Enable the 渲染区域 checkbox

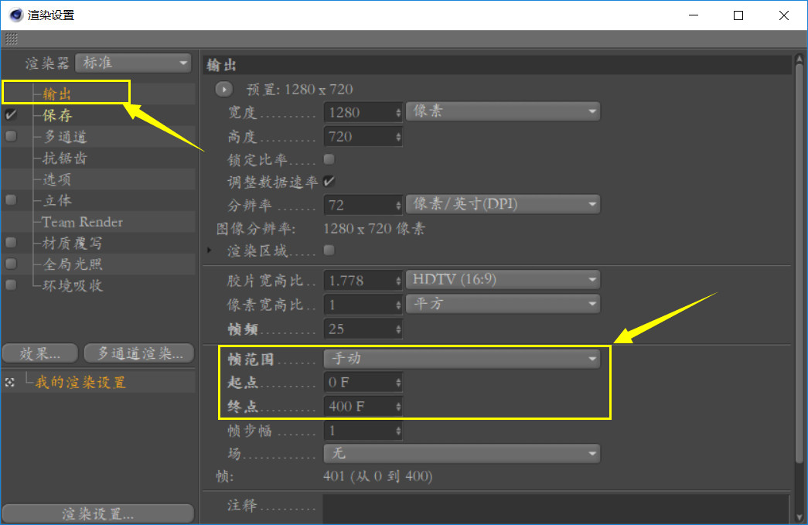329,250
